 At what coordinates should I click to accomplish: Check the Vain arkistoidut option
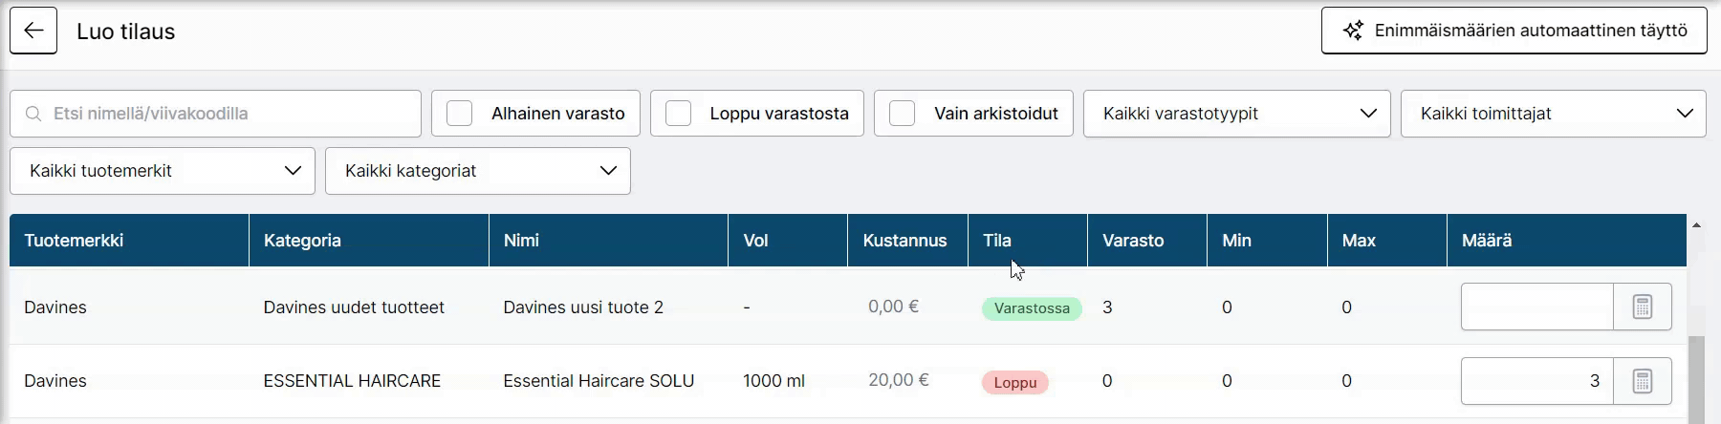pyautogui.click(x=903, y=114)
